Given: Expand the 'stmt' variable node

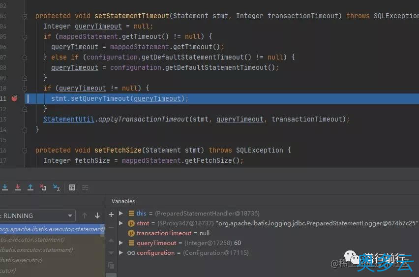Looking at the screenshot, I should pos(121,223).
